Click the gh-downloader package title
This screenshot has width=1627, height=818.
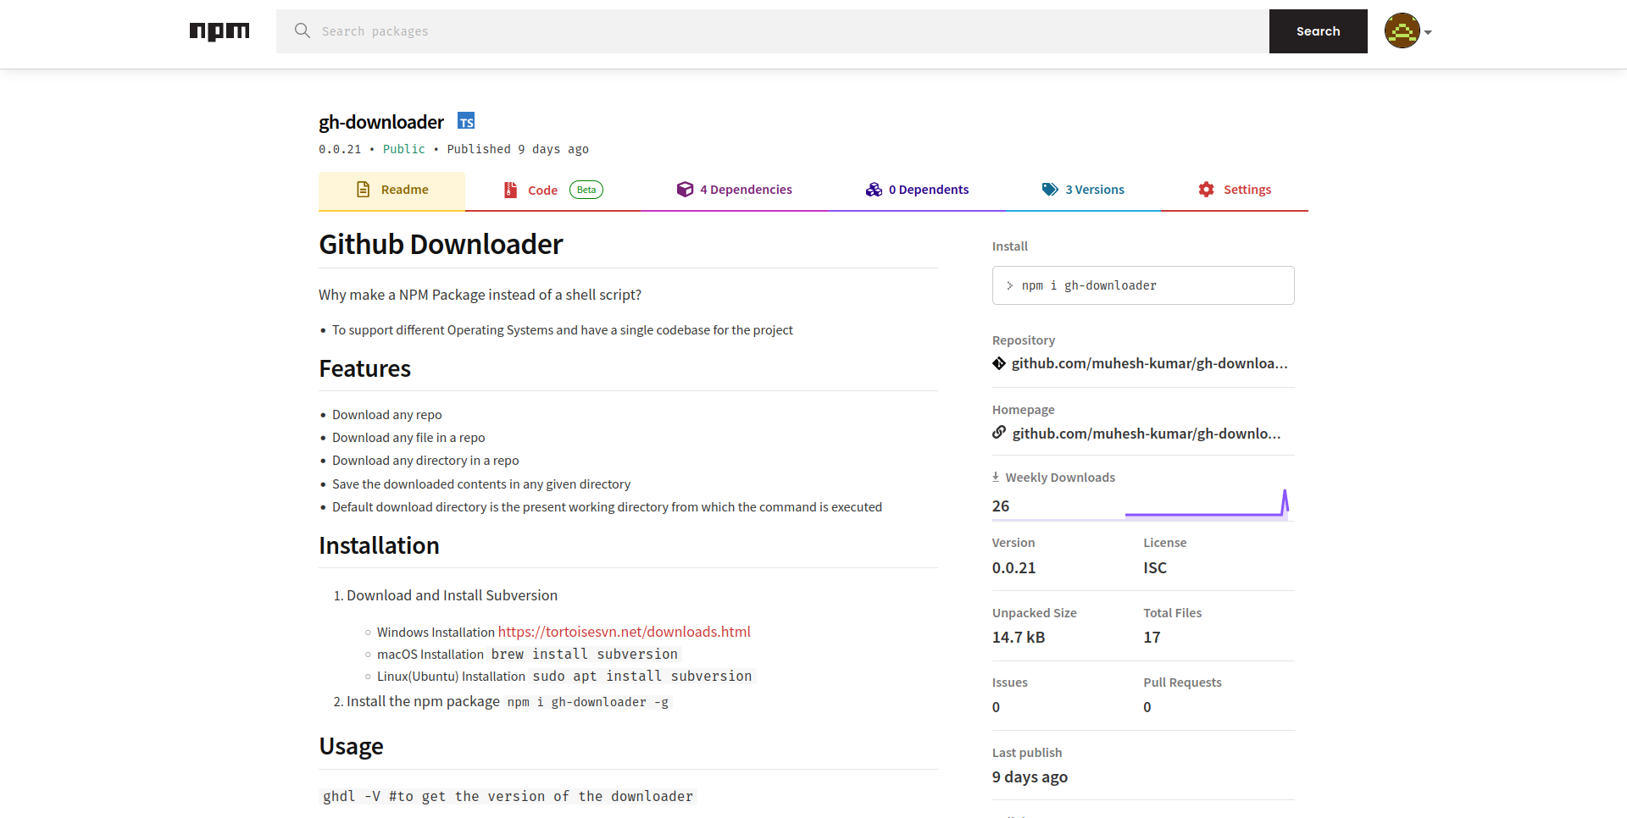pos(381,122)
